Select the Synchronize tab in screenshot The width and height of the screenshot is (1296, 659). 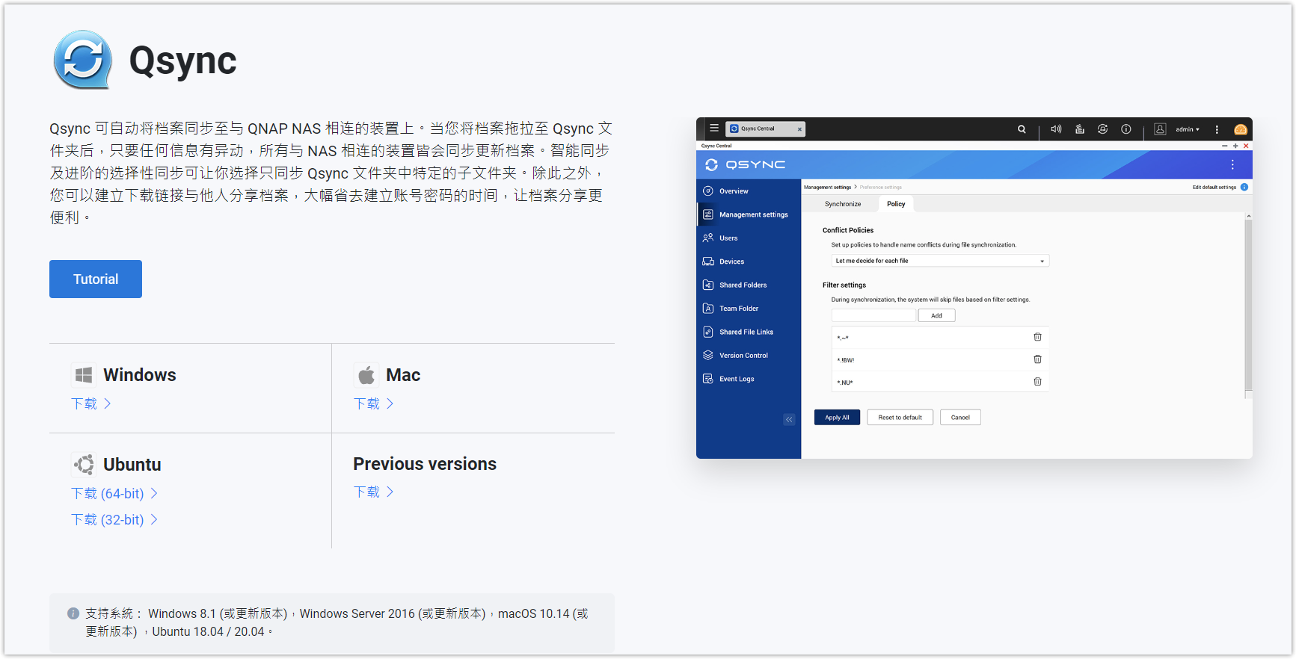843,204
